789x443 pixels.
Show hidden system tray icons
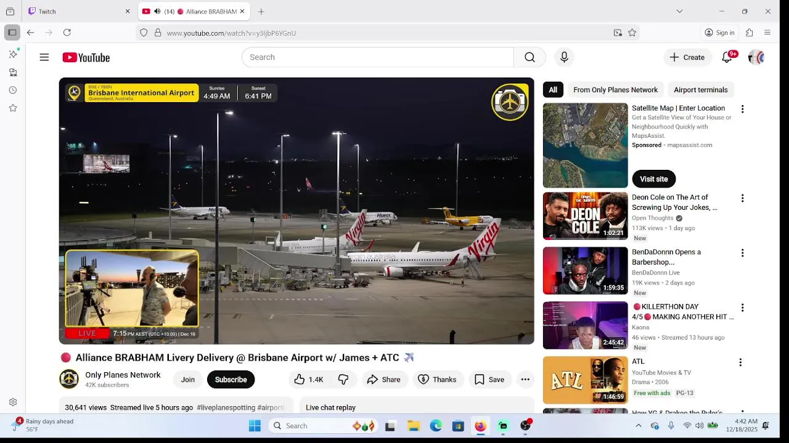(x=639, y=426)
